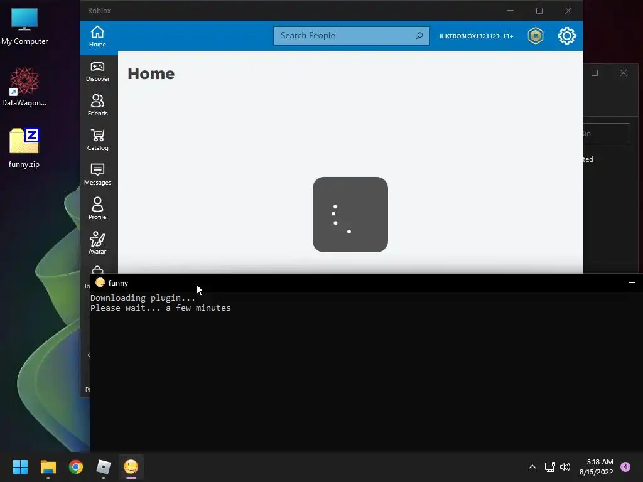The image size is (643, 482).
Task: Open the Home tab in Roblox sidebar
Action: 97,36
